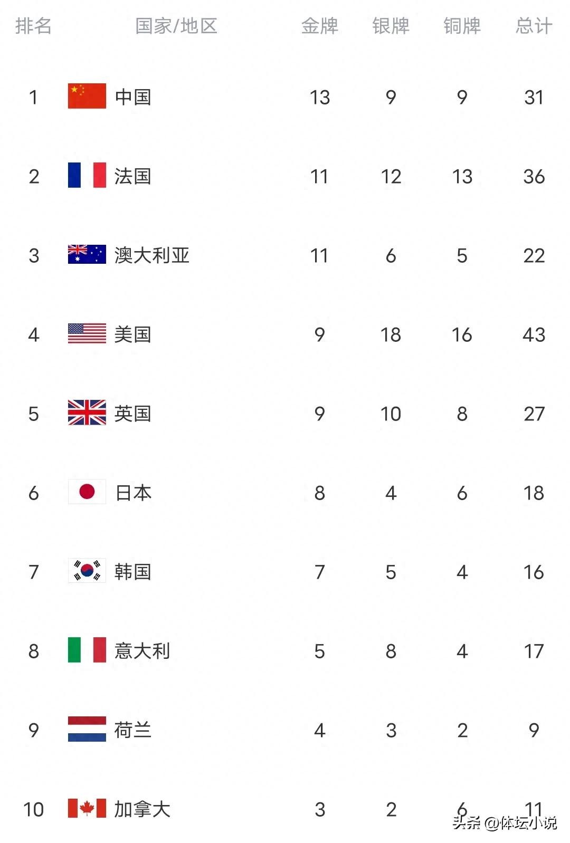
Task: Select the 银牌 column header
Action: [391, 26]
